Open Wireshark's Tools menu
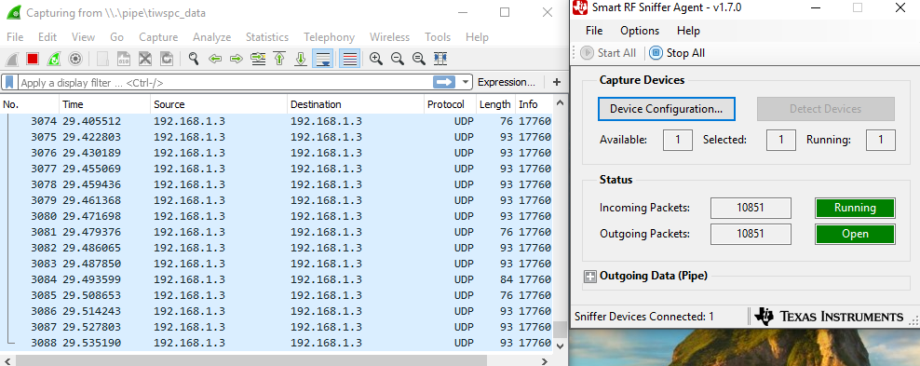This screenshot has height=366, width=920. click(438, 37)
